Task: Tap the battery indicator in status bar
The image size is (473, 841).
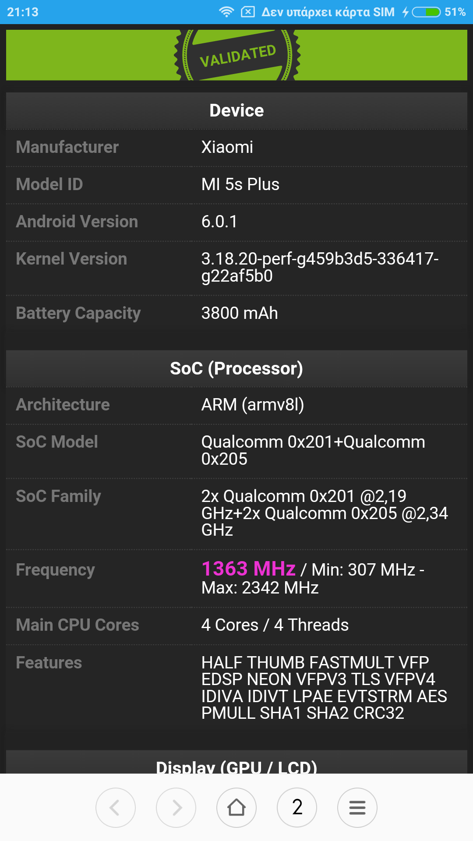Action: click(x=427, y=12)
